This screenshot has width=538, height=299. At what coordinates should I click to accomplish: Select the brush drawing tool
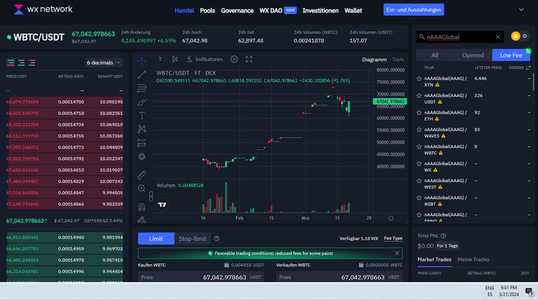pyautogui.click(x=142, y=102)
